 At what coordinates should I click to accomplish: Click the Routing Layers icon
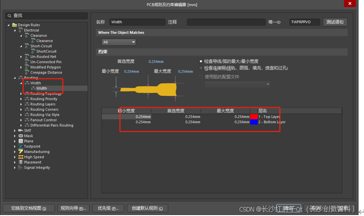click(x=27, y=104)
